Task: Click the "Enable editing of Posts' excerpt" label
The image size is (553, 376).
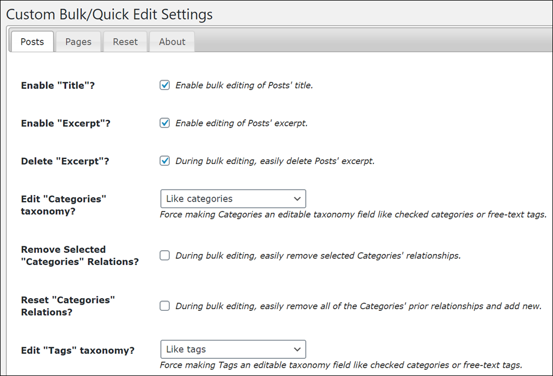Action: pos(242,123)
